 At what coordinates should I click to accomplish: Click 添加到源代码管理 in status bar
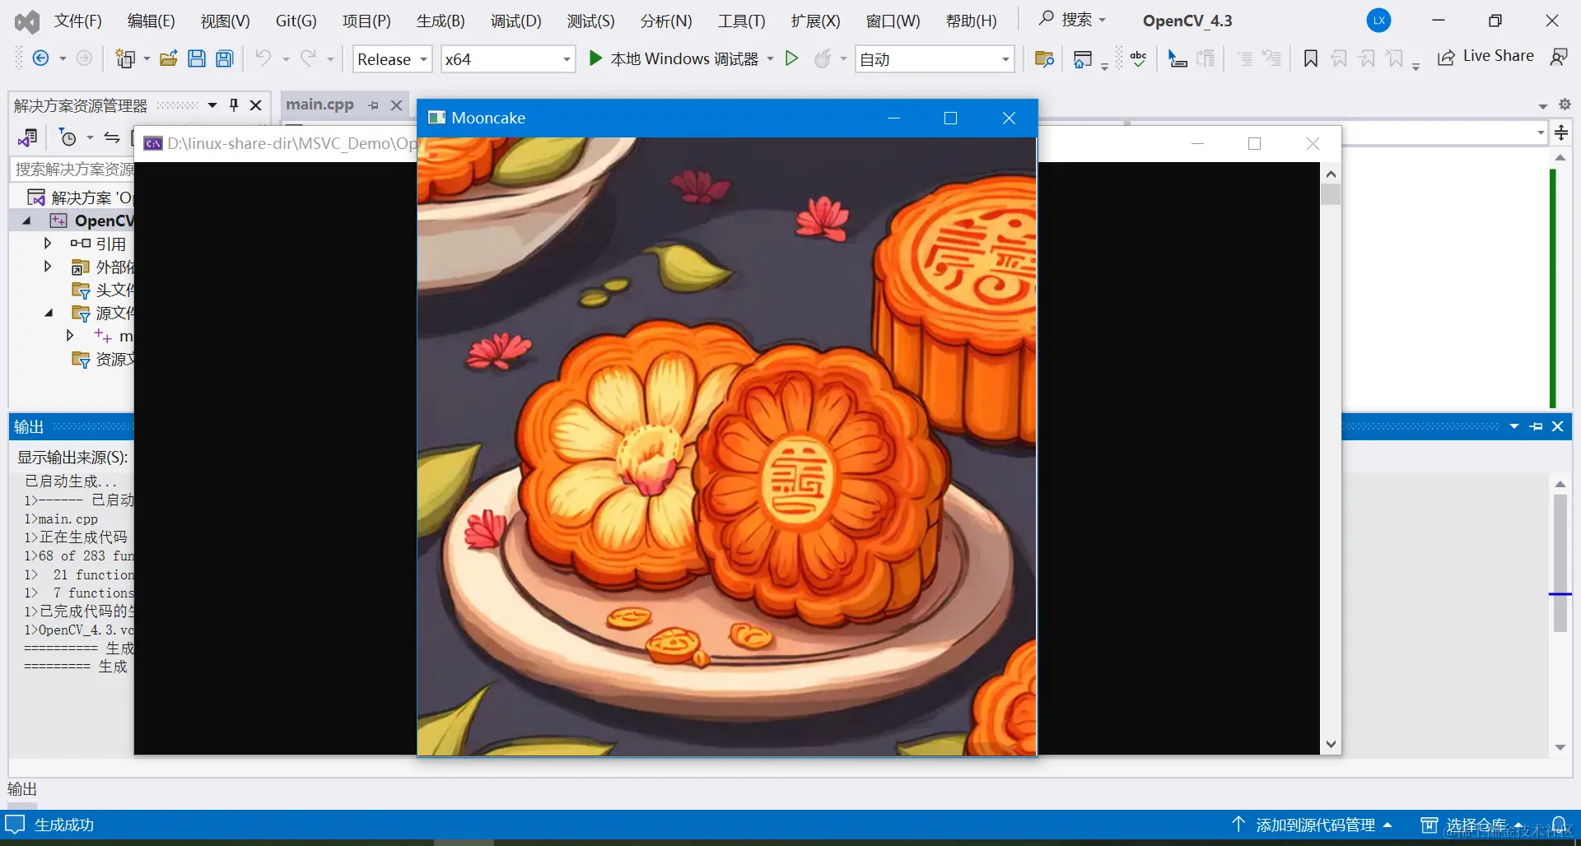click(1312, 825)
